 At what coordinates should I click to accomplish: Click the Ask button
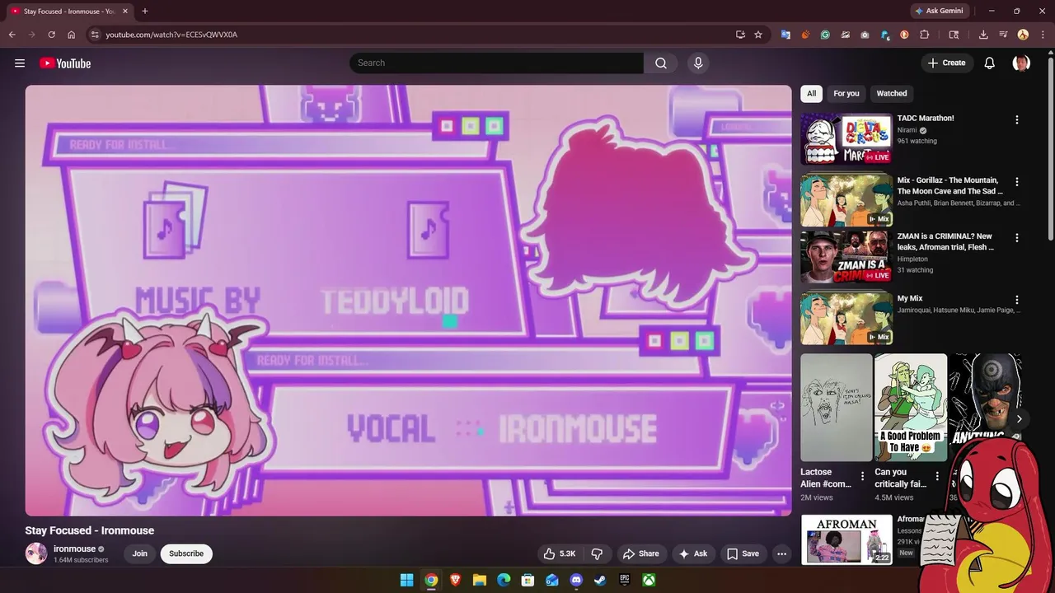point(693,553)
